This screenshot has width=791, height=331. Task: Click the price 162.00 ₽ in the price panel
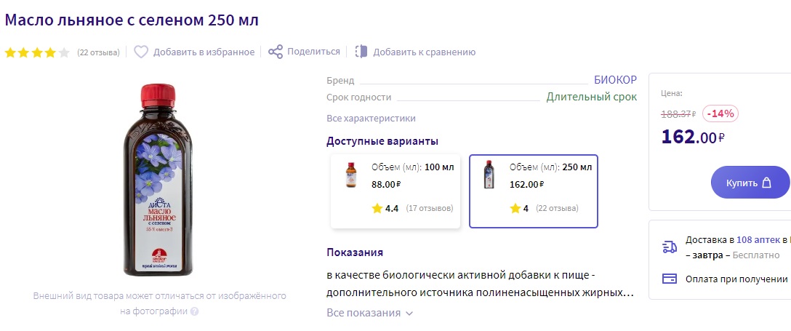693,137
